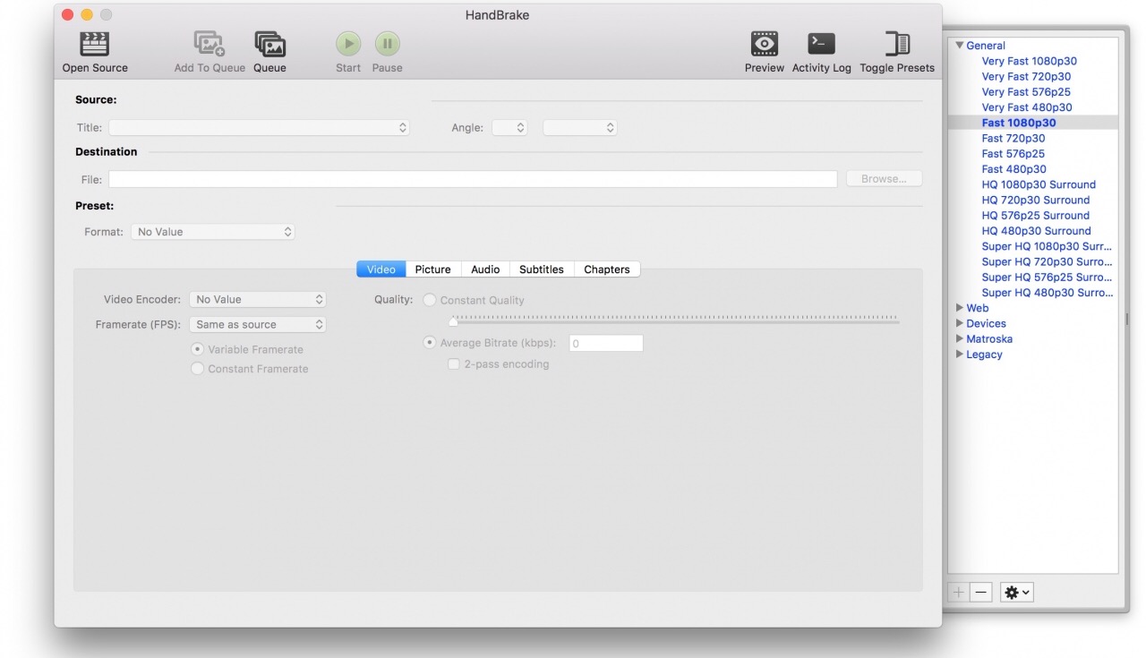Click the plus add-preset button
Screen dimensions: 1146x658
(958, 593)
